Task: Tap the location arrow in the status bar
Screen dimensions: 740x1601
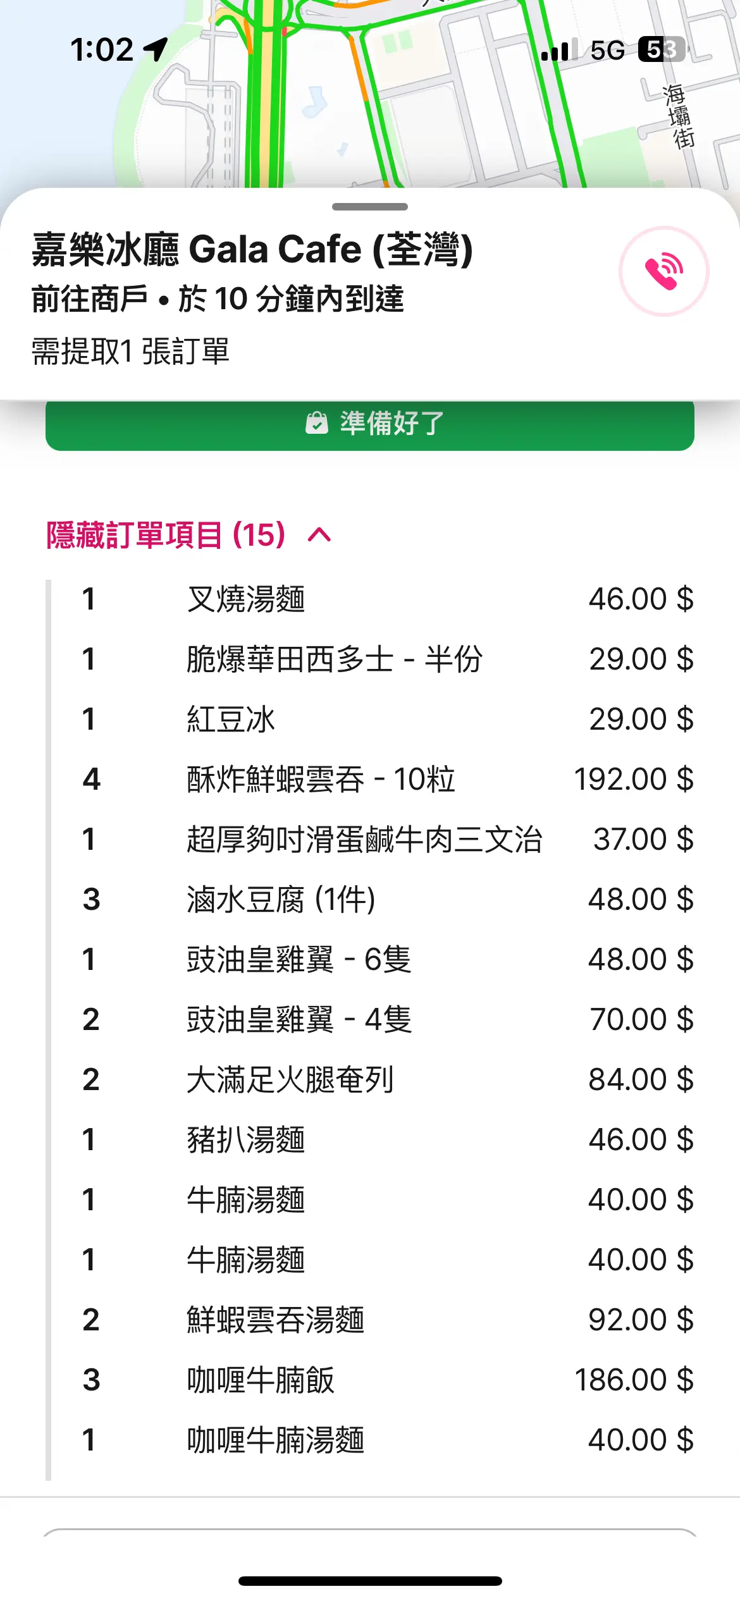Action: [156, 49]
